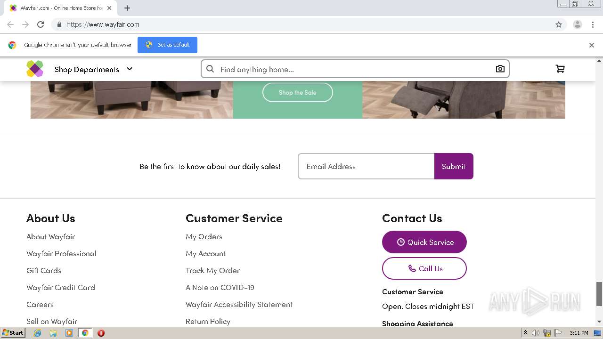603x339 pixels.
Task: Open Wayfair Professional link
Action: coord(61,253)
